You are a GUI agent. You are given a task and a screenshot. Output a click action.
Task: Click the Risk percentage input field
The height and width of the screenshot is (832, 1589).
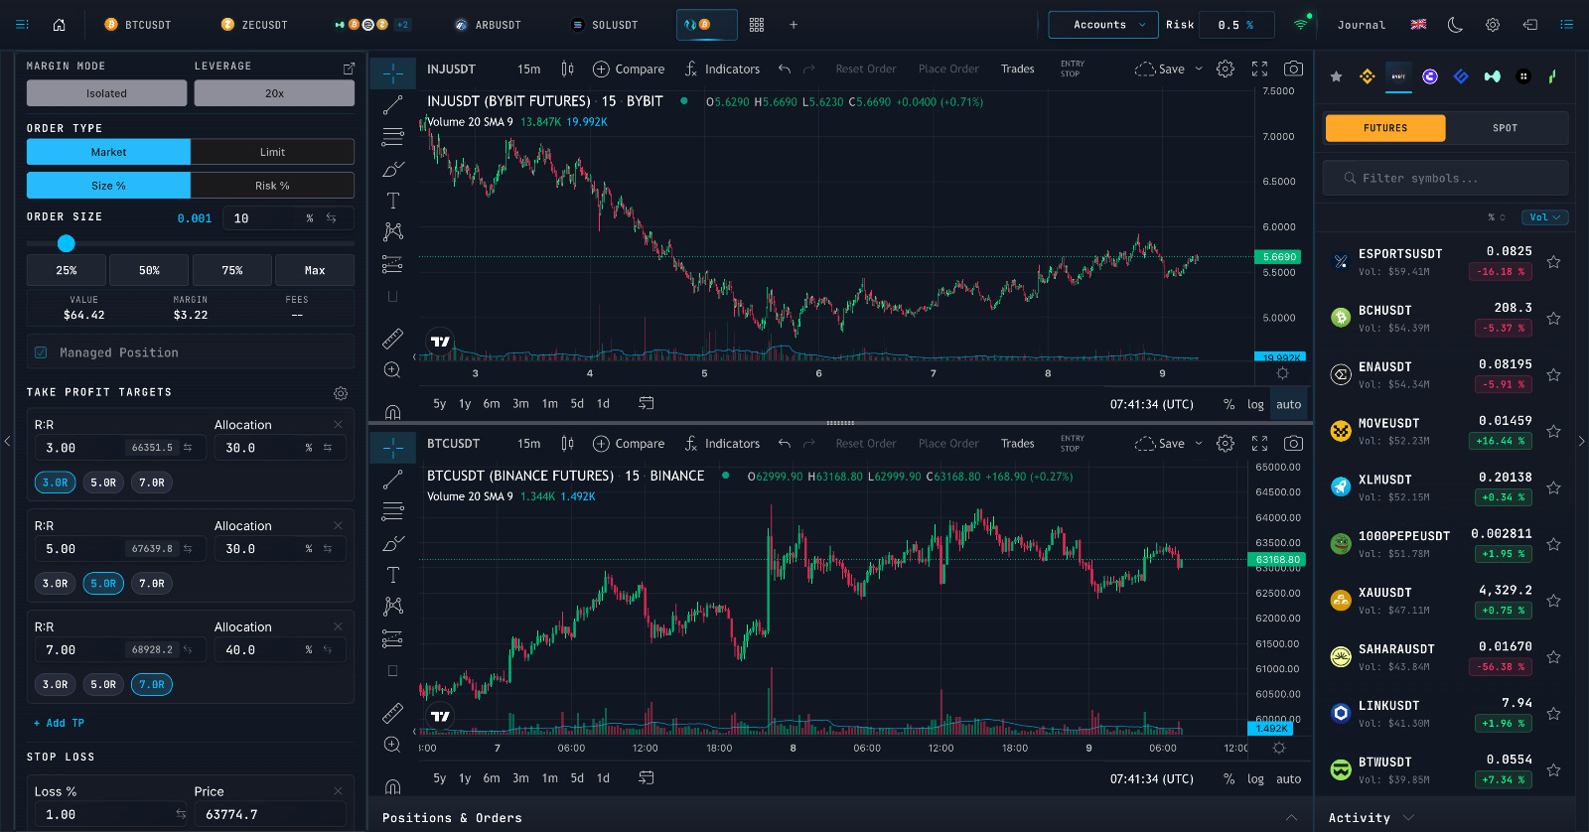[x=1236, y=25]
